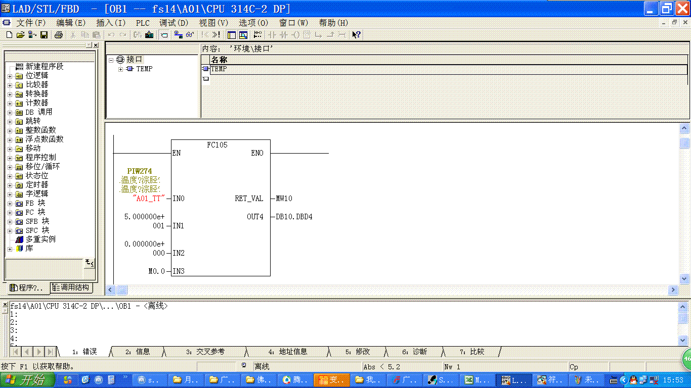Click the New document toolbar icon

point(9,35)
